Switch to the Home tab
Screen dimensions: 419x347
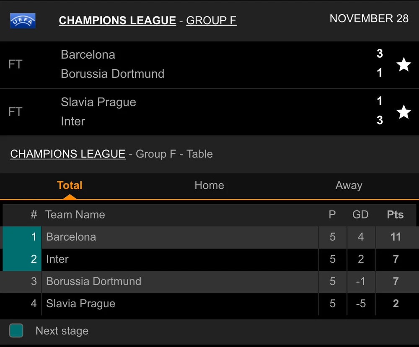209,185
